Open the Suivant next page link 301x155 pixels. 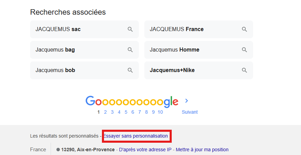(189, 112)
